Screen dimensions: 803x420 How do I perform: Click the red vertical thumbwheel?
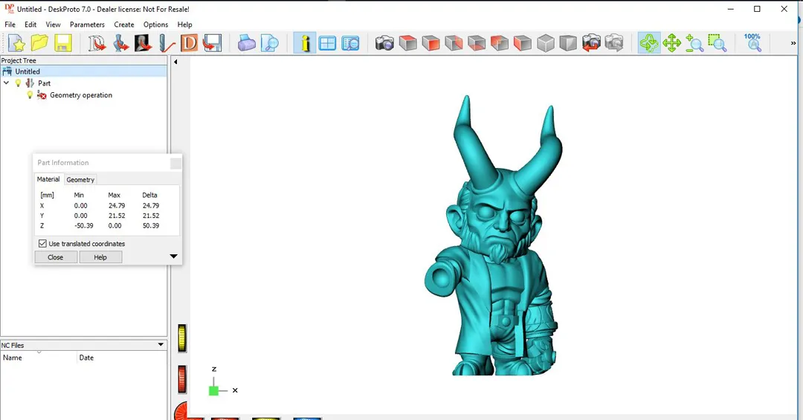pyautogui.click(x=182, y=380)
